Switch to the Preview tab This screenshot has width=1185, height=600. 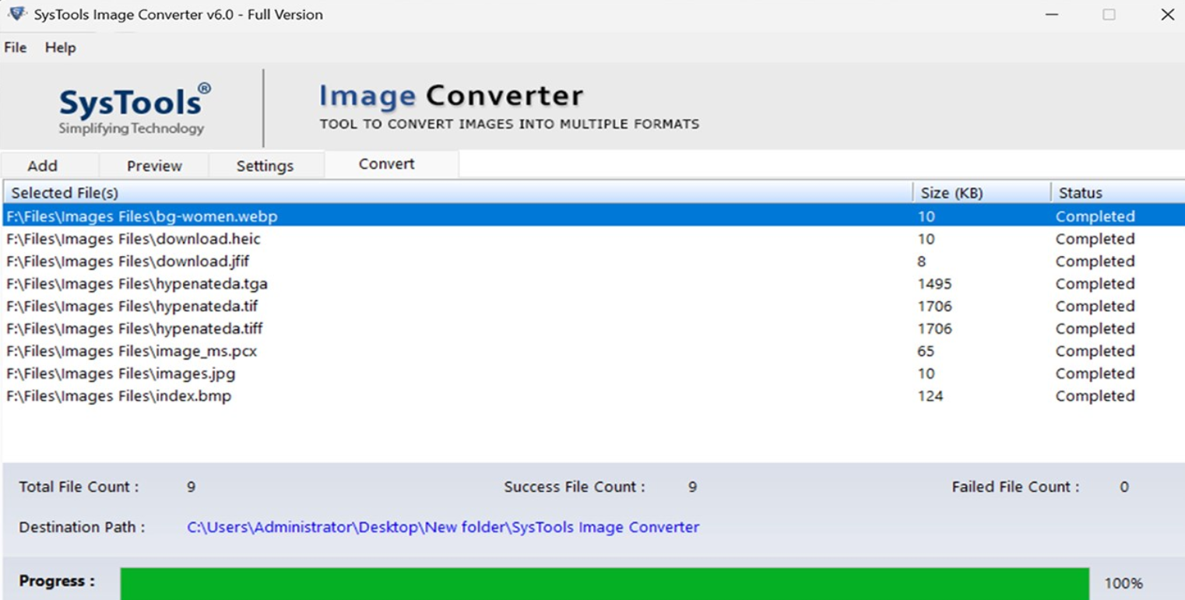tap(153, 165)
